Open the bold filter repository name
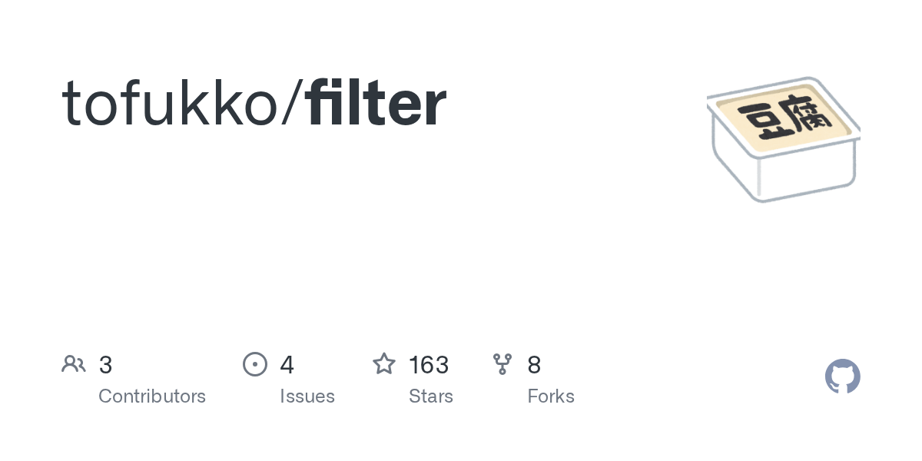Viewport: 922px width, 461px height. pos(376,104)
